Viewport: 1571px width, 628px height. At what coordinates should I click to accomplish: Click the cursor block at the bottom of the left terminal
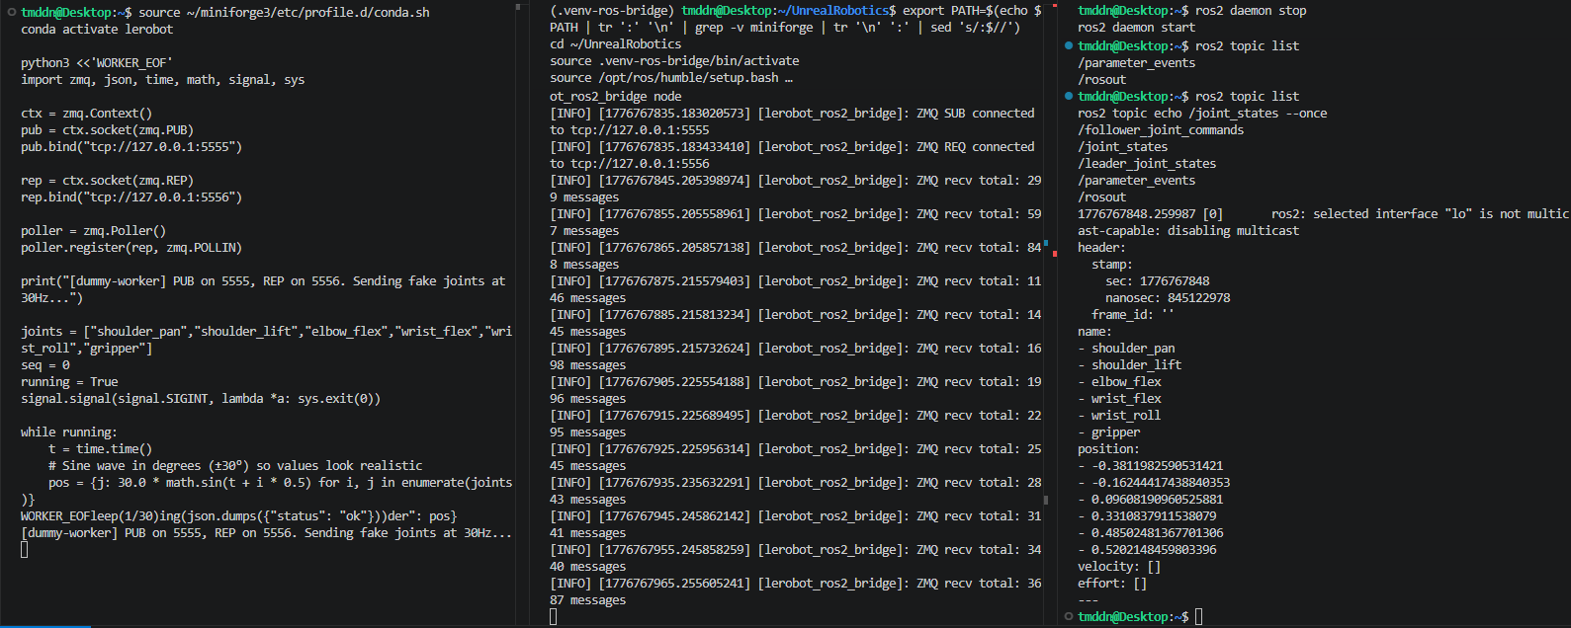click(25, 549)
